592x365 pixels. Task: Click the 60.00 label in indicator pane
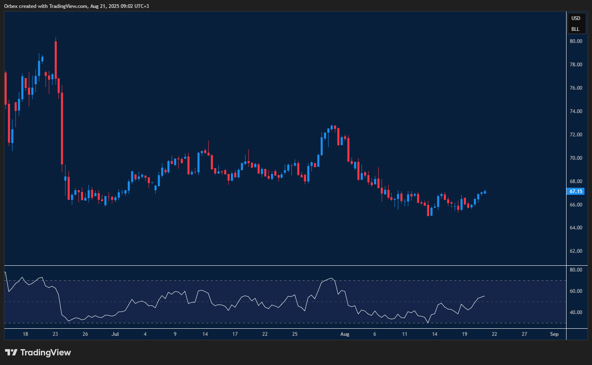click(576, 291)
